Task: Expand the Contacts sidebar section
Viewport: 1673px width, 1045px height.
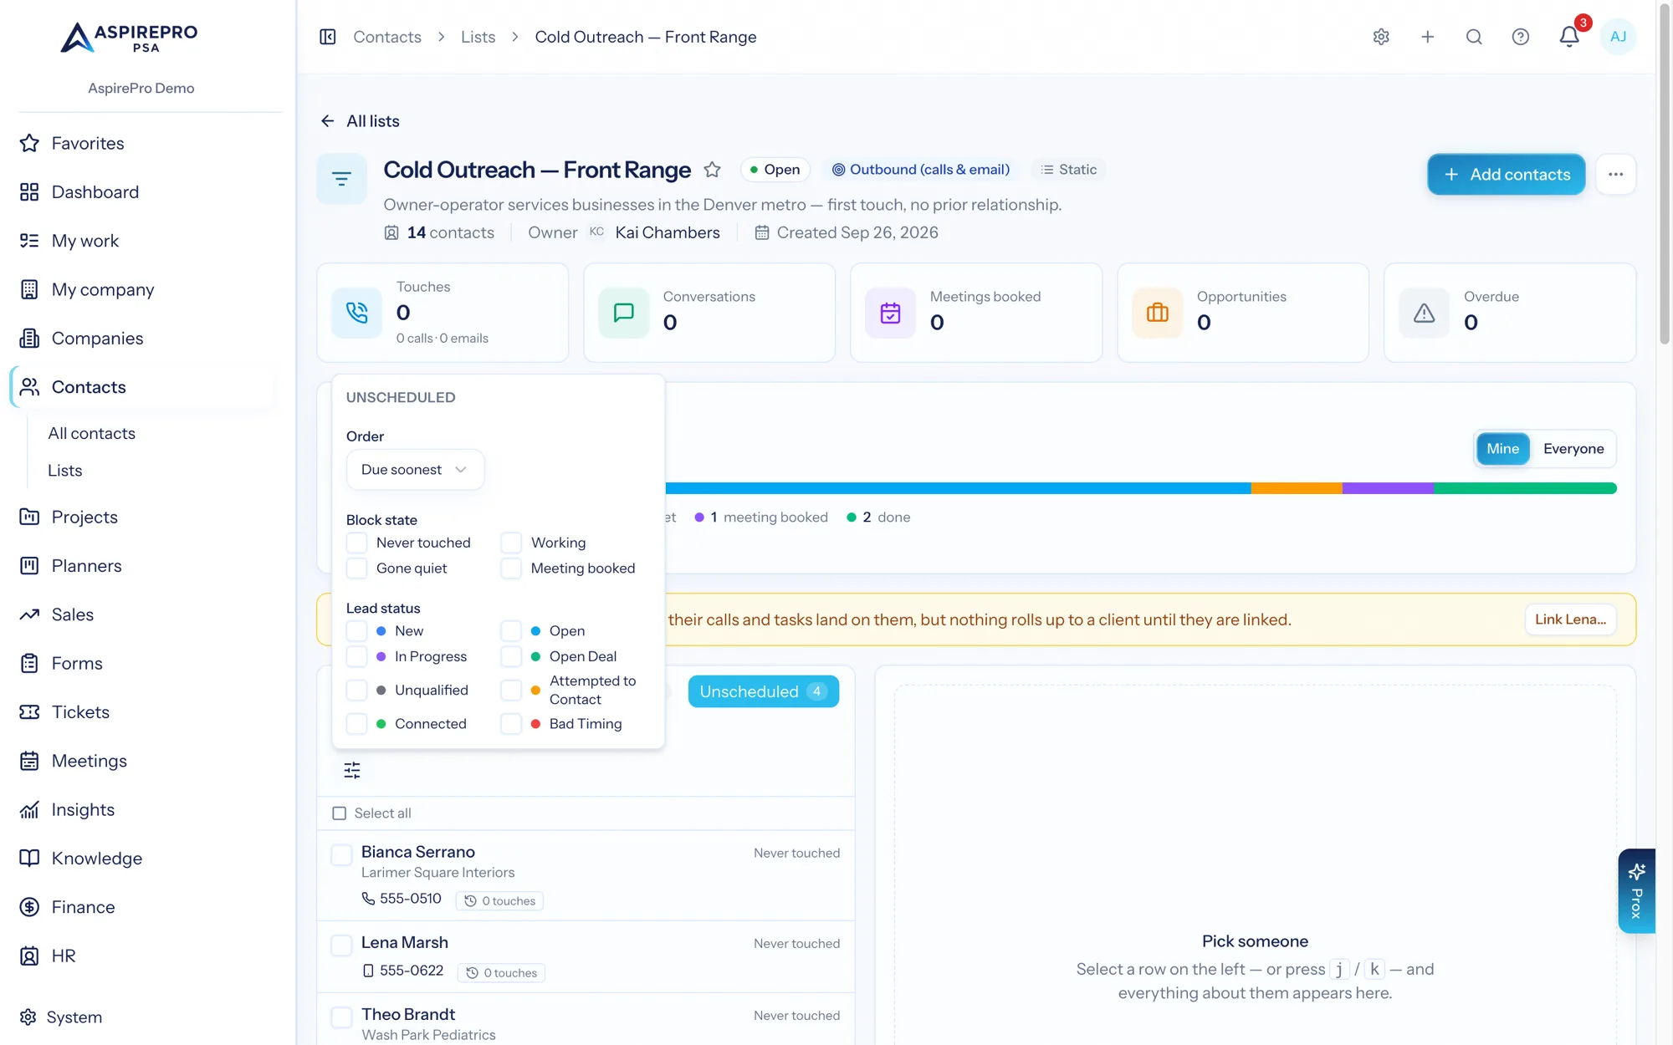Action: [144, 387]
